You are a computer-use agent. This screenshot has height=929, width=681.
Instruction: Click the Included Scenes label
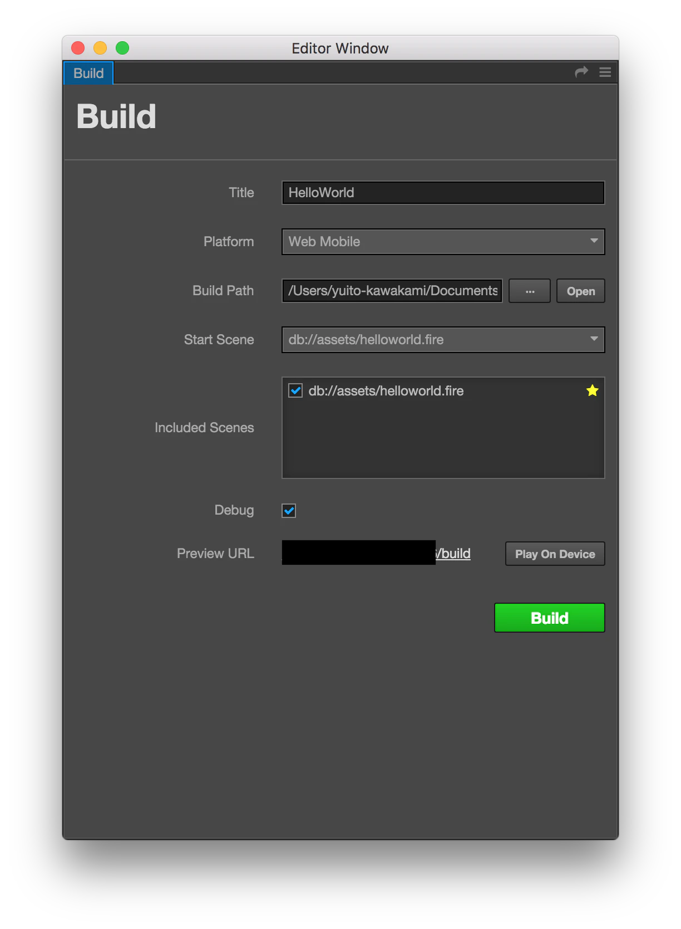pyautogui.click(x=204, y=428)
